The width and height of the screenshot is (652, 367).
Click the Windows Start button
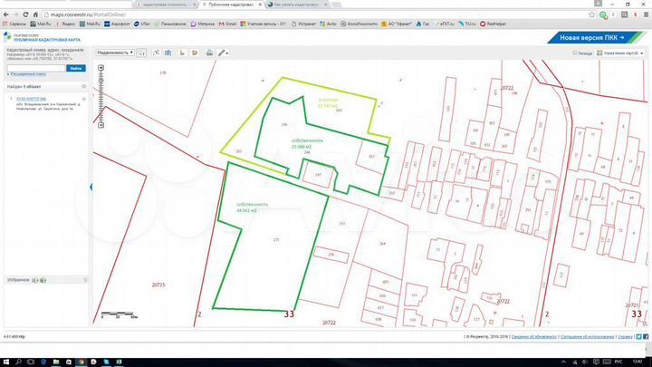point(5,362)
